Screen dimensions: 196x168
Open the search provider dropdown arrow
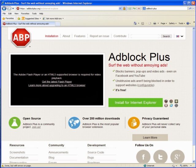193,8
